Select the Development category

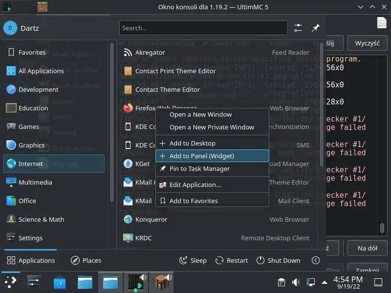(54, 89)
